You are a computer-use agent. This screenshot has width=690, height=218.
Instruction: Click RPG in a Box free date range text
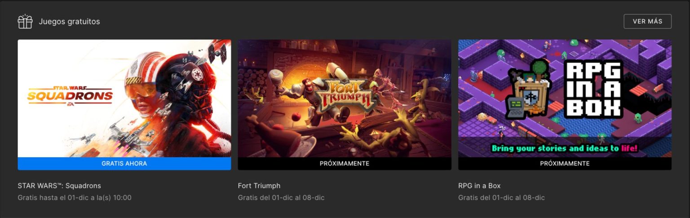(501, 197)
